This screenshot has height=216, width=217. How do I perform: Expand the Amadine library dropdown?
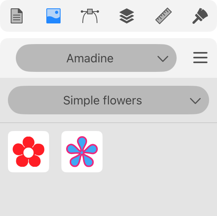tap(96, 58)
